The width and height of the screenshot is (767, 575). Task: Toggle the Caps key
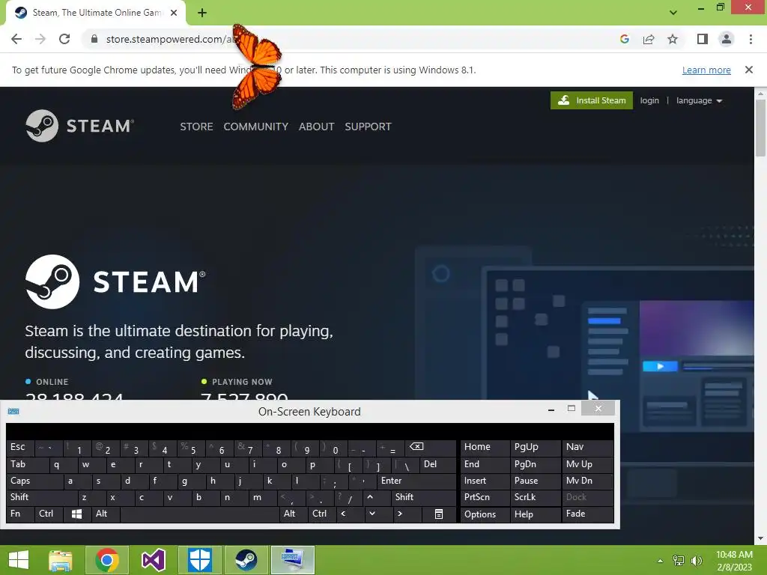34,481
